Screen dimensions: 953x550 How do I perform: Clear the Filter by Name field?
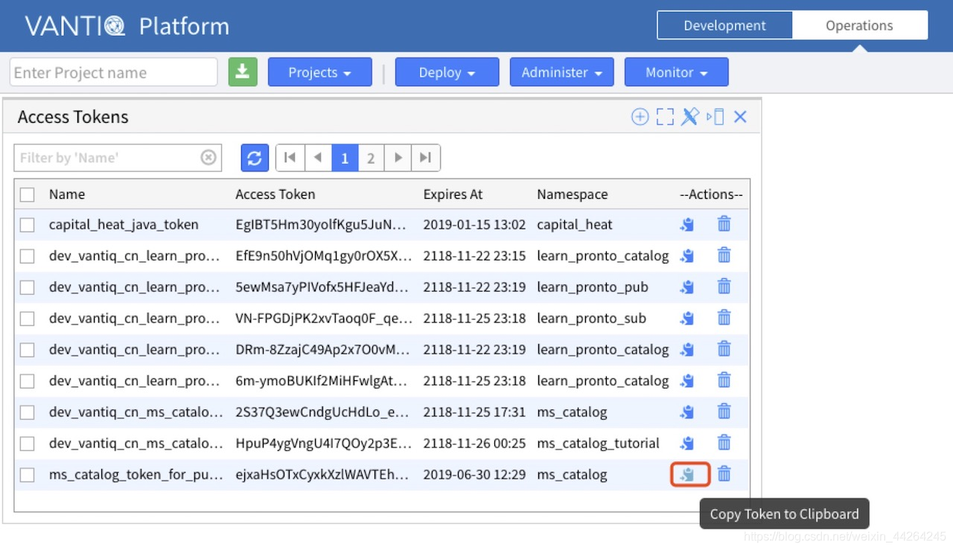tap(208, 158)
